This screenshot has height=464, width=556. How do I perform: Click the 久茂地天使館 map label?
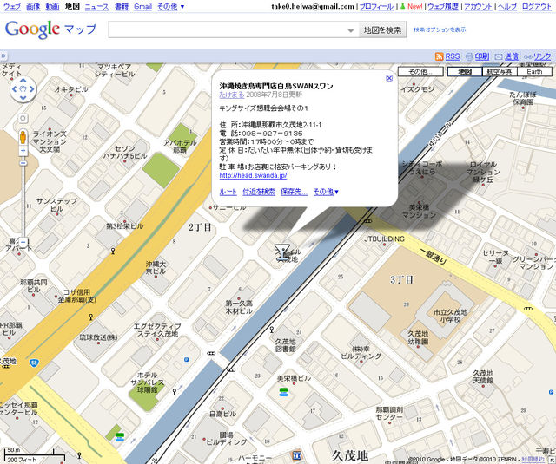483,376
